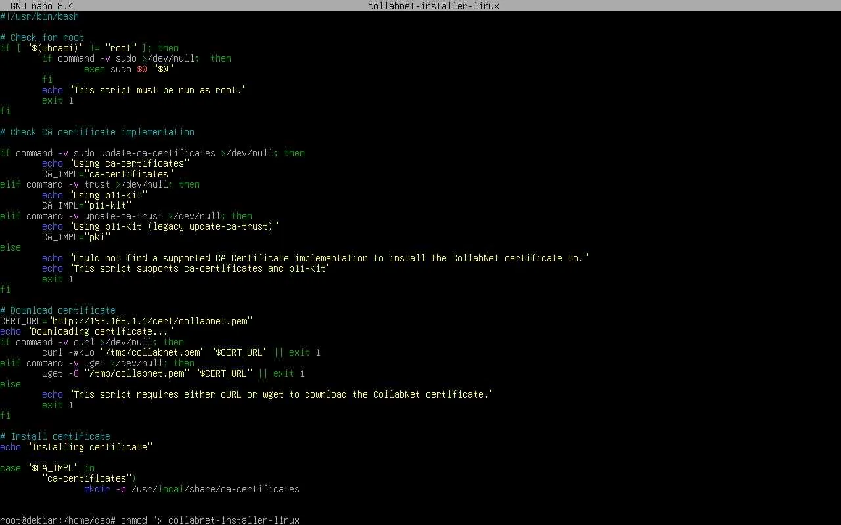This screenshot has width=841, height=525.
Task: Click the echo "Using p11-kit" line
Action: point(95,195)
